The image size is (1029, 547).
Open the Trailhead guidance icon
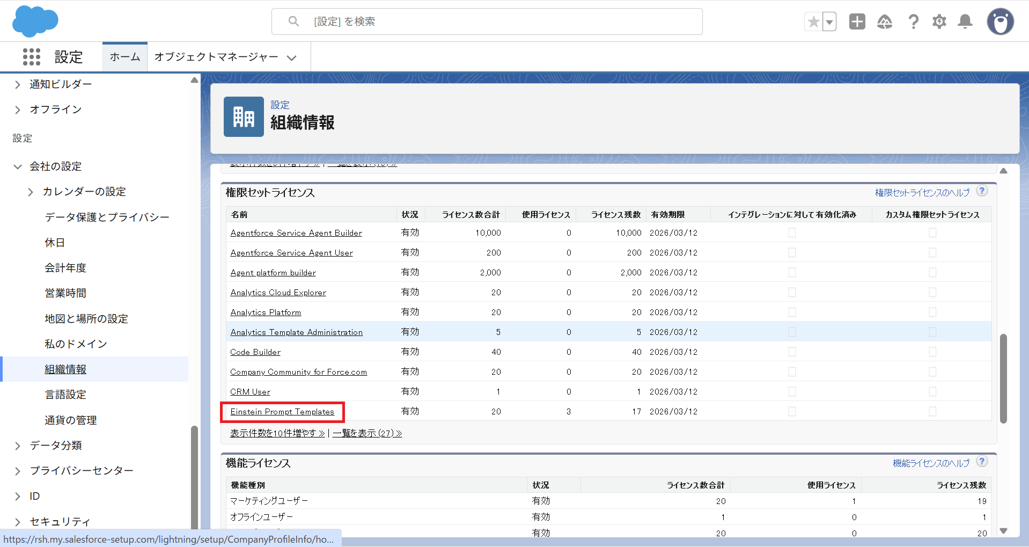coord(884,21)
